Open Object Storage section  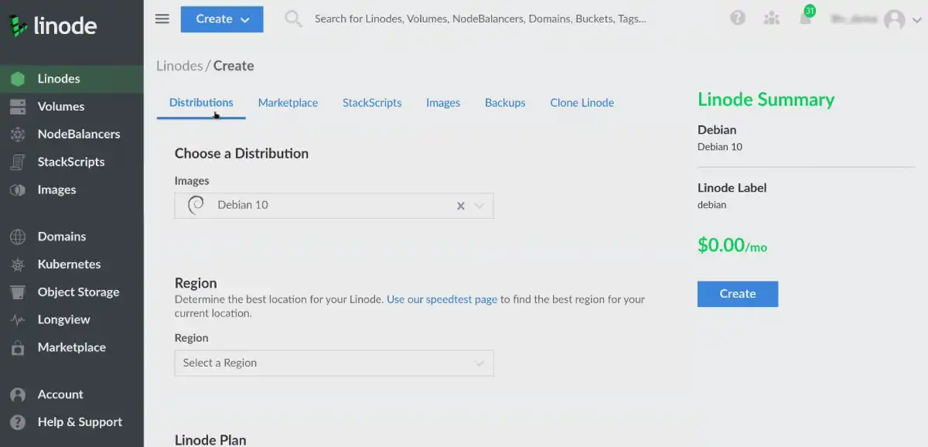pos(72,292)
